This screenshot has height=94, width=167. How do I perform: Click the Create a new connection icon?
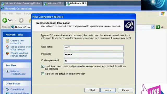coord(8,41)
